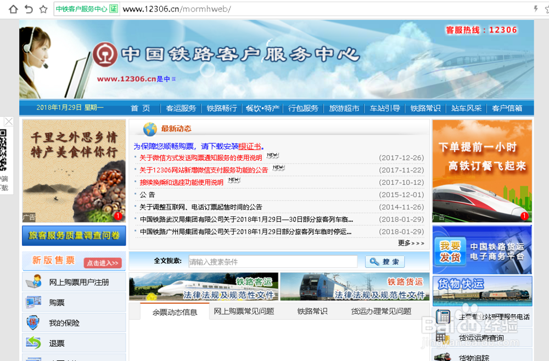This screenshot has height=361, width=549.
Task: Click the lightning speed-mode icon
Action: coord(536,9)
